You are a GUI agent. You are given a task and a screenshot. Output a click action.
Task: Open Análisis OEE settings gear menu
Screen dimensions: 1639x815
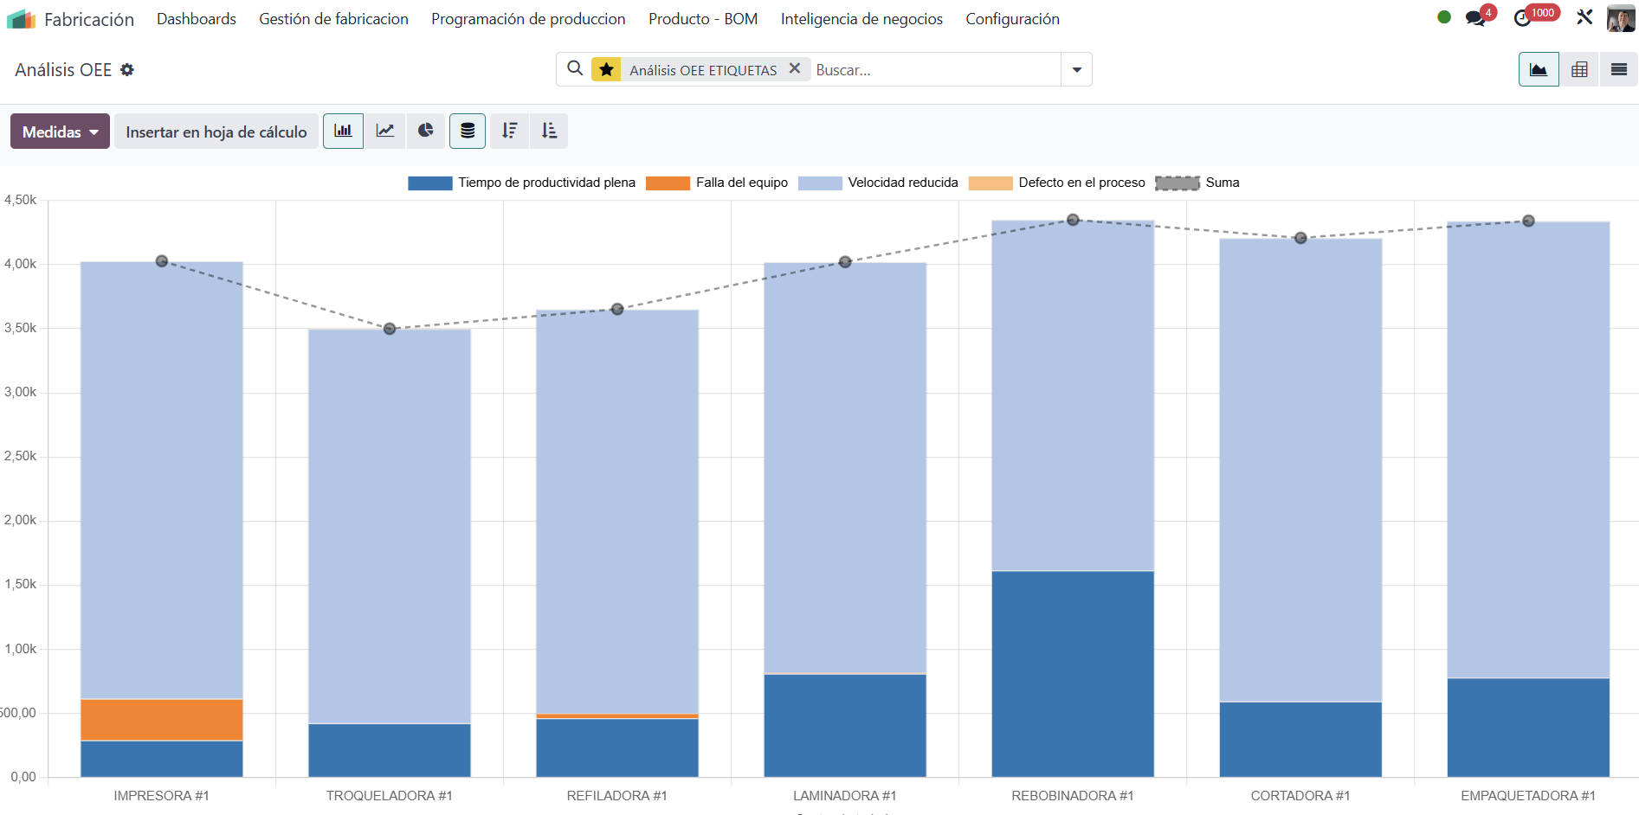point(127,70)
